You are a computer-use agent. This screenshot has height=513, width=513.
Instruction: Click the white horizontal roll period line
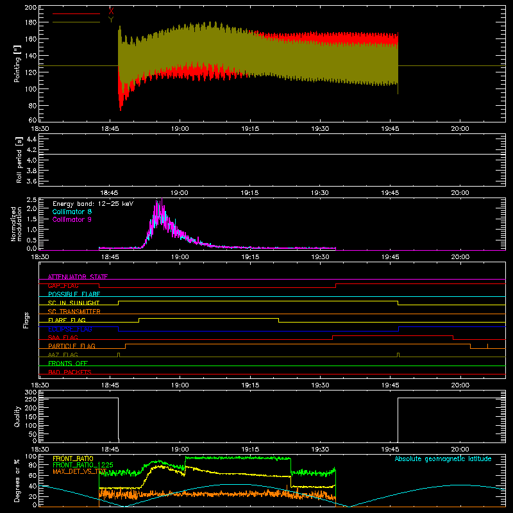(272, 154)
